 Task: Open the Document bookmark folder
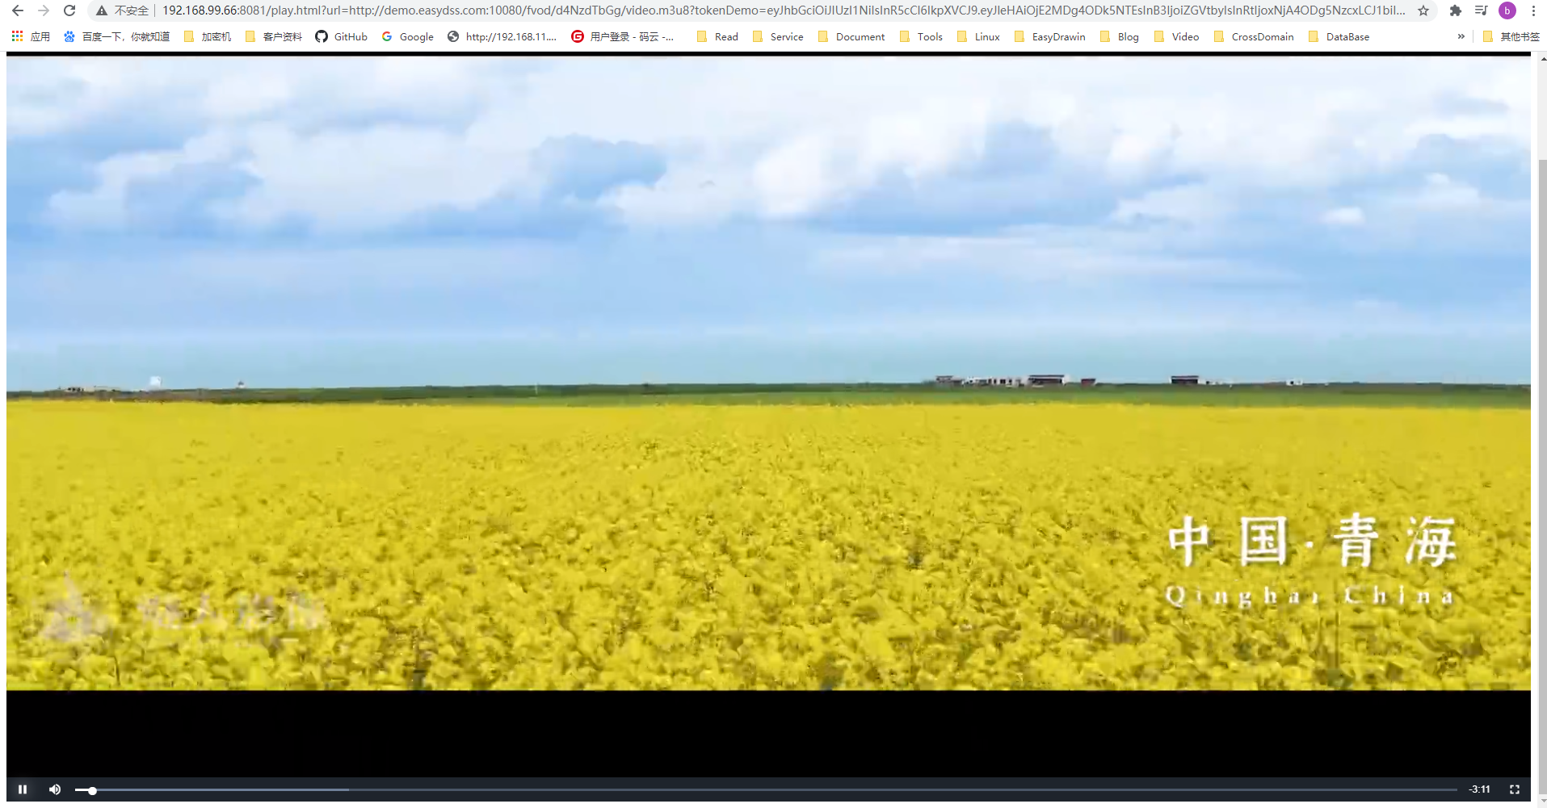851,36
